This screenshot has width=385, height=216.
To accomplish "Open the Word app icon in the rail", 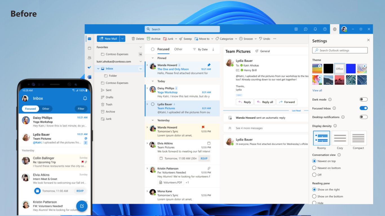I will point(89,77).
